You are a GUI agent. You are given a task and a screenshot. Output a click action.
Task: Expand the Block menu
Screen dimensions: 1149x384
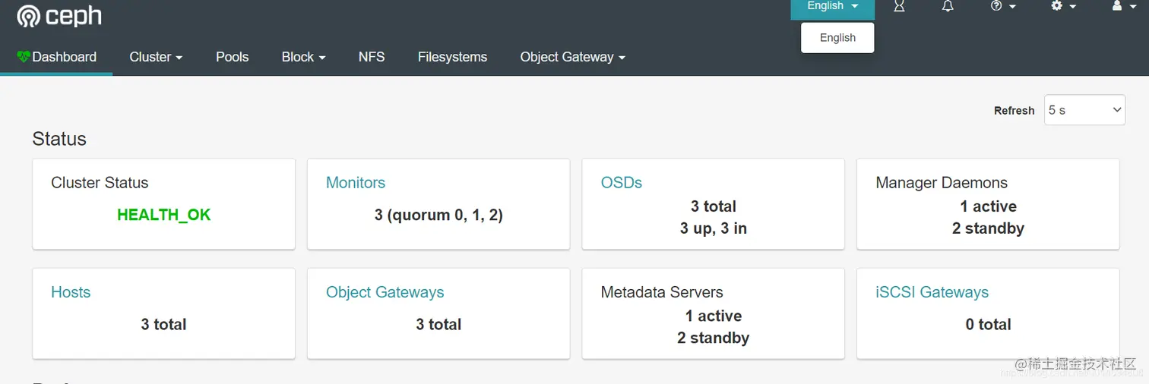303,57
